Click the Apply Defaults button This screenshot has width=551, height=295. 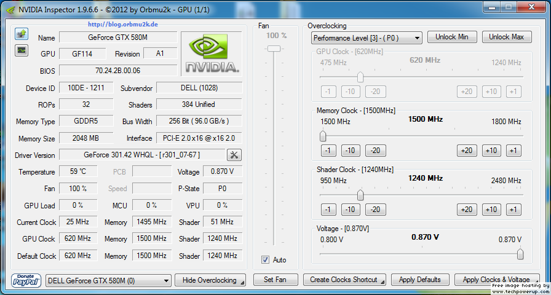click(420, 280)
